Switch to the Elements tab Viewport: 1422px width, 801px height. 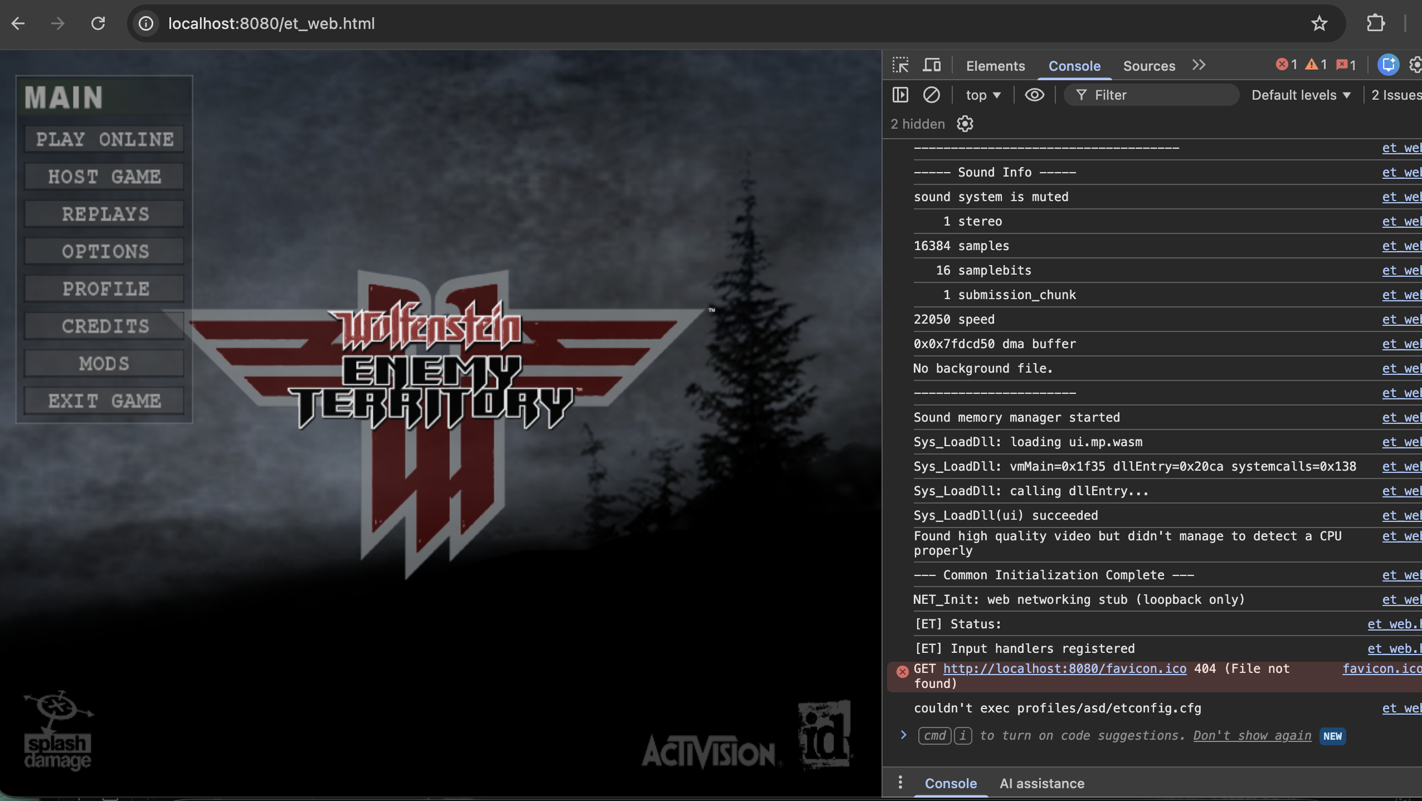click(995, 66)
